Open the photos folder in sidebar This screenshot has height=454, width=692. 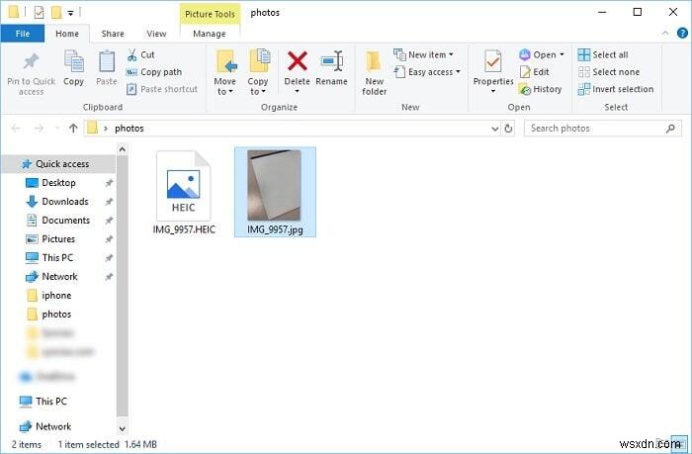click(x=56, y=314)
